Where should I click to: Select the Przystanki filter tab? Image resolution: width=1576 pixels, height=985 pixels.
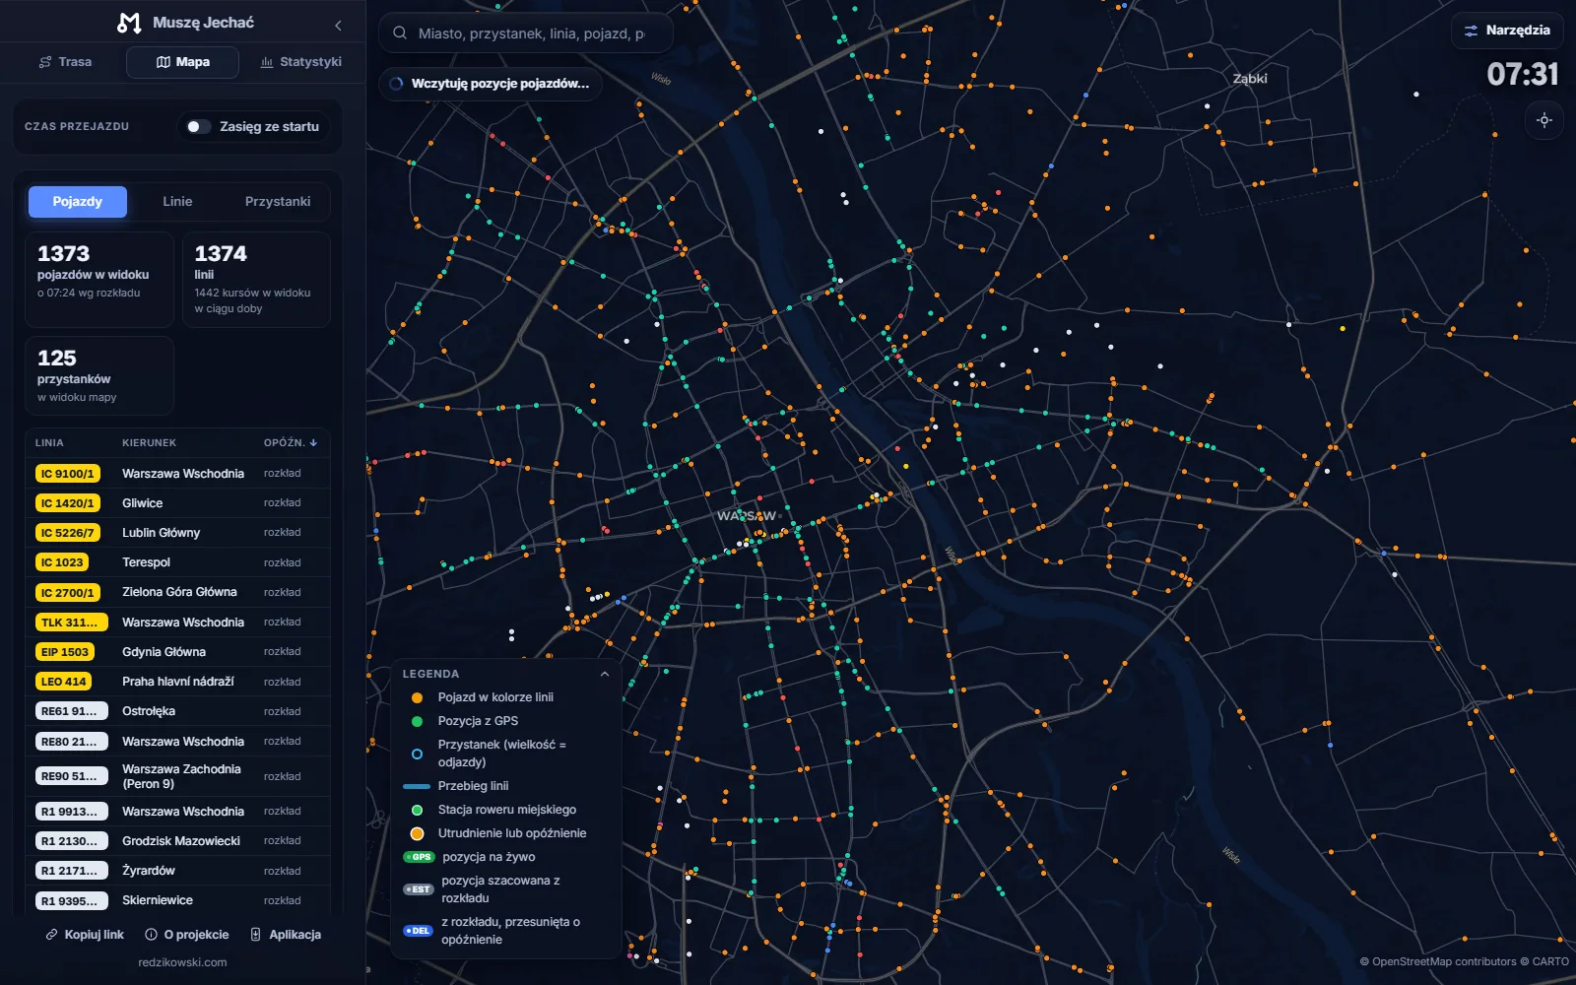(278, 202)
